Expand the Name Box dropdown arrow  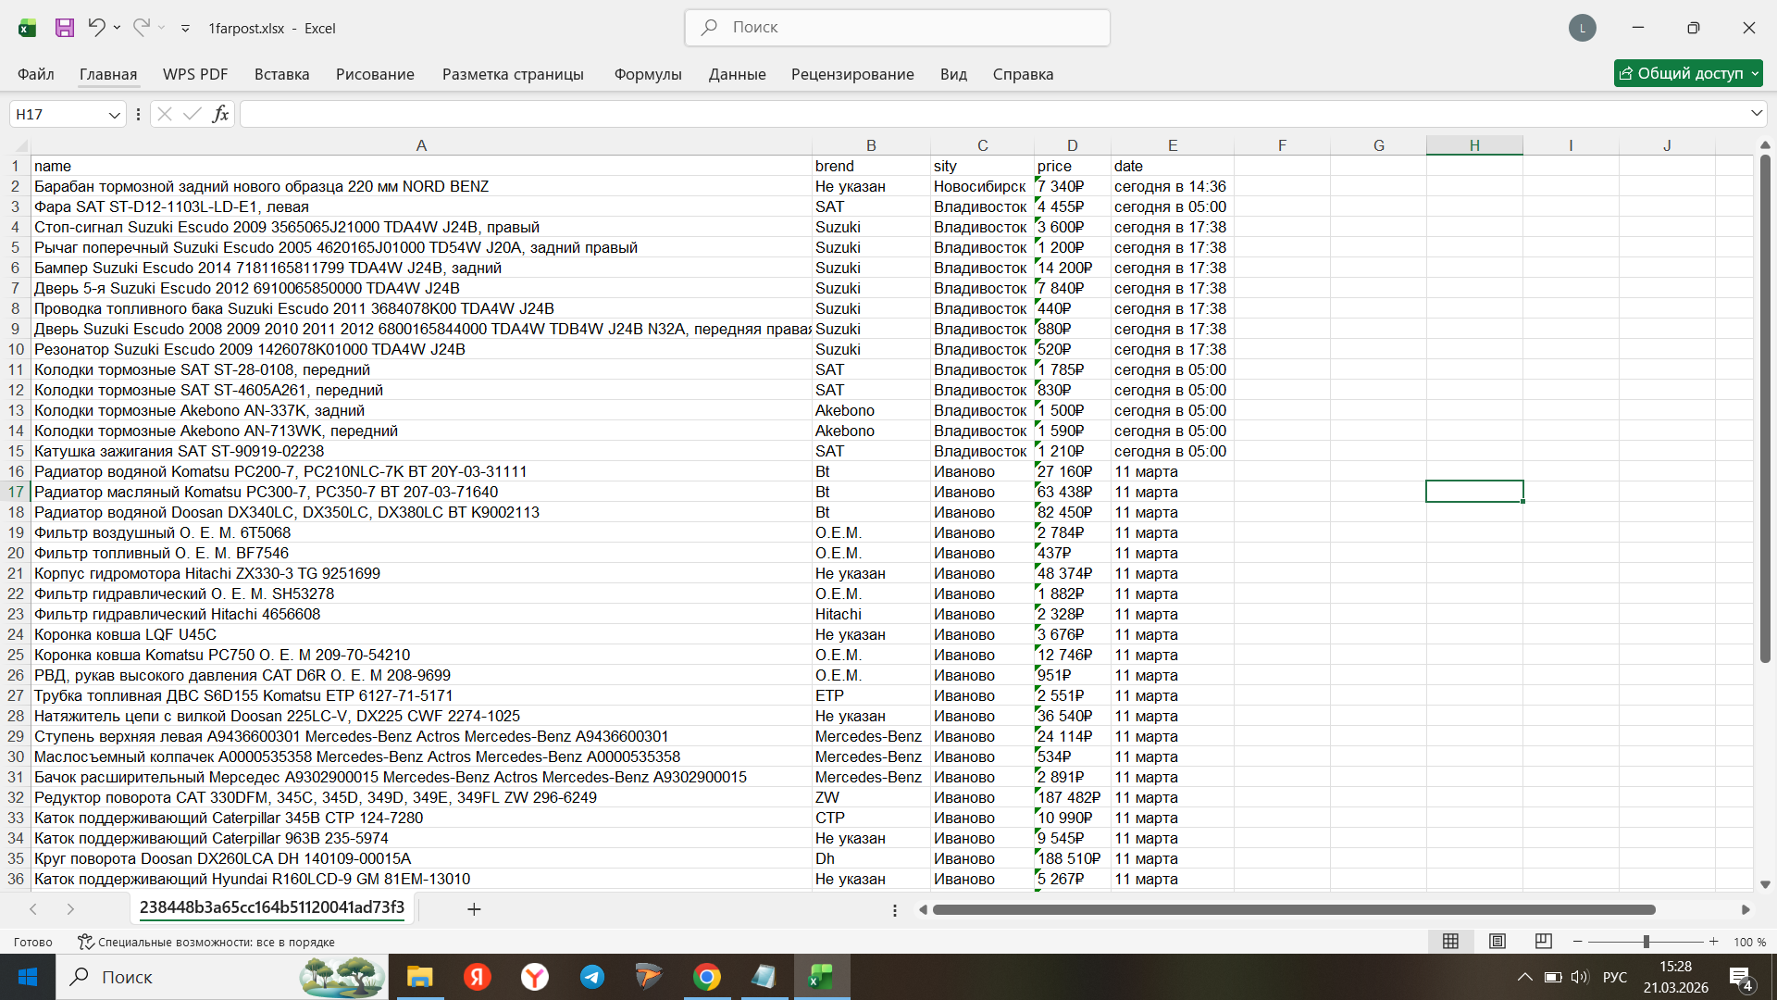point(115,115)
